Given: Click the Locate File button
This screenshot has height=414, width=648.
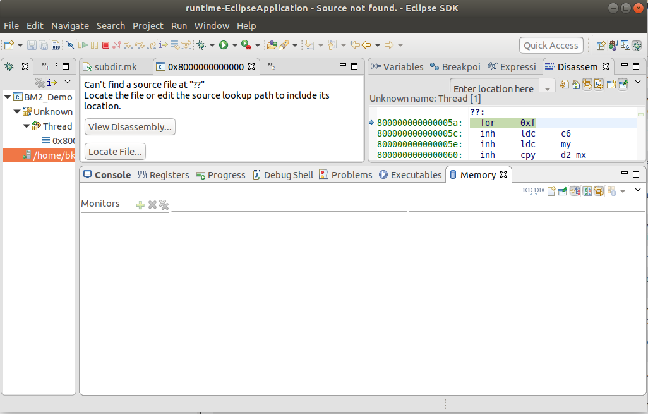Looking at the screenshot, I should tap(115, 151).
